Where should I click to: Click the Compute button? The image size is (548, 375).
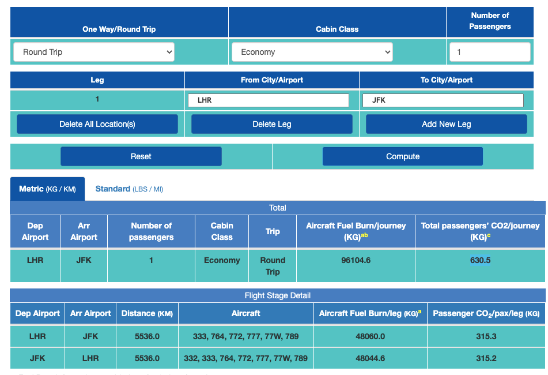pos(403,156)
